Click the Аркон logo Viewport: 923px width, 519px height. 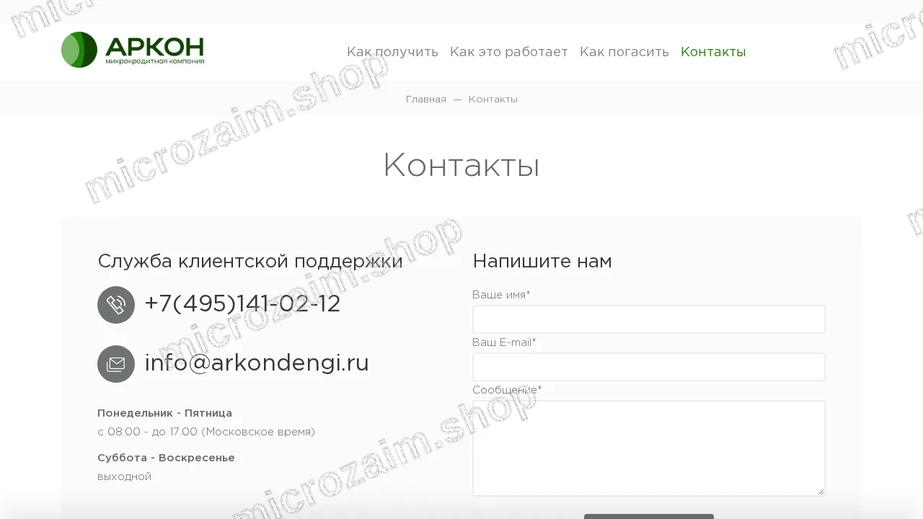click(133, 50)
